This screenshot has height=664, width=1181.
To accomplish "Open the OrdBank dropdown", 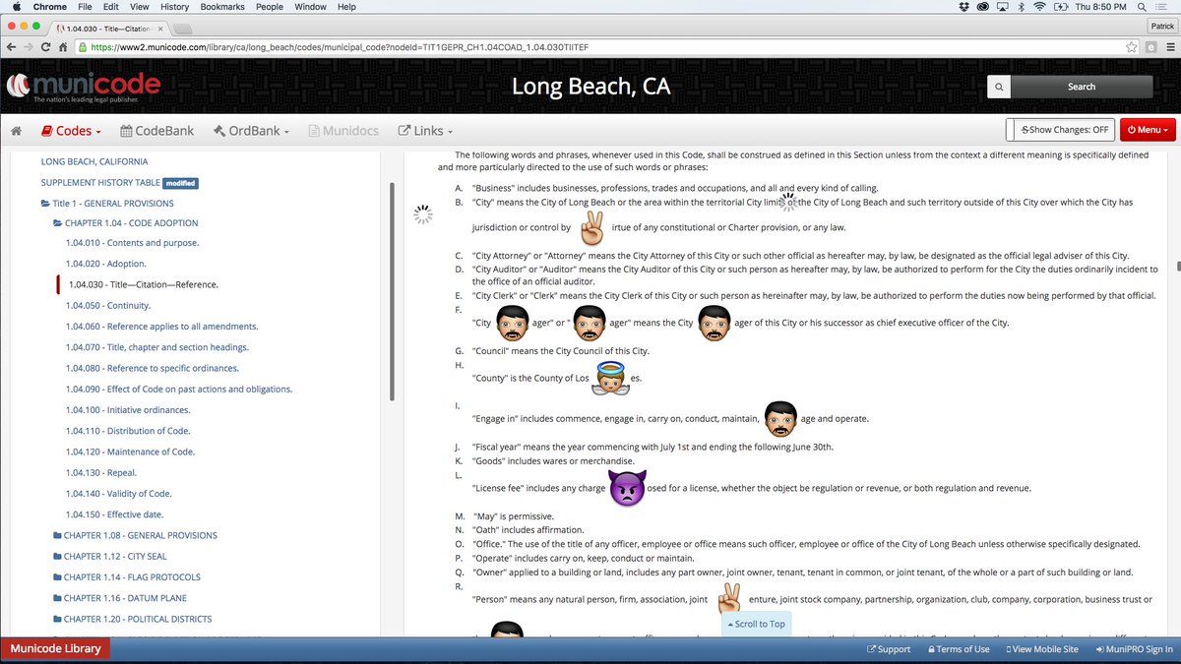I will 253,130.
